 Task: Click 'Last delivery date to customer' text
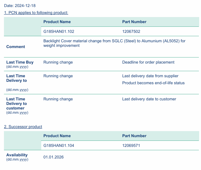tap(149, 99)
